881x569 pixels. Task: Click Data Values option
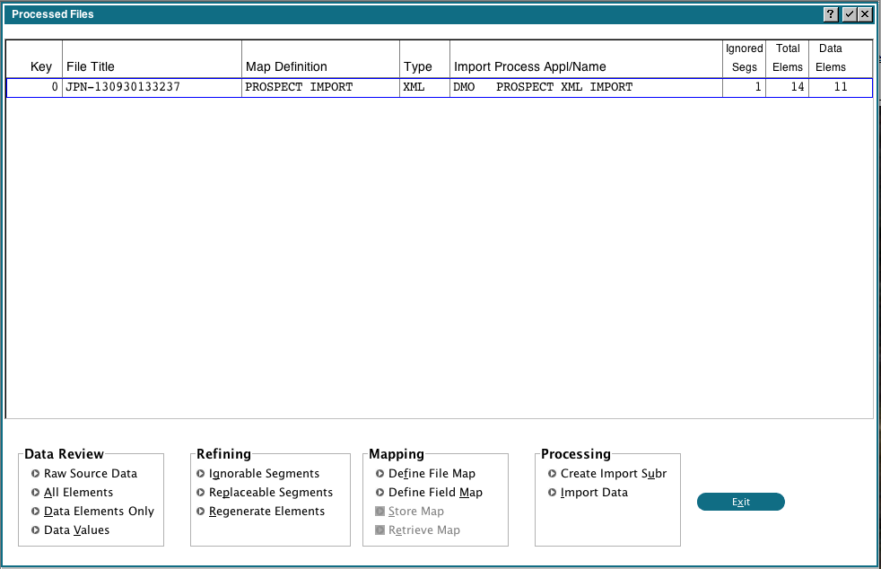tap(76, 530)
